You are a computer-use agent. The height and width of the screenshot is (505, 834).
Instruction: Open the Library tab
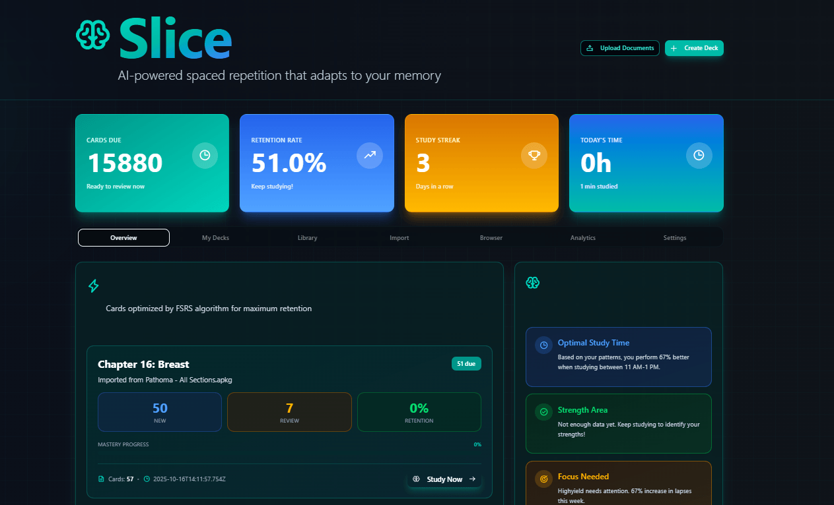(307, 237)
